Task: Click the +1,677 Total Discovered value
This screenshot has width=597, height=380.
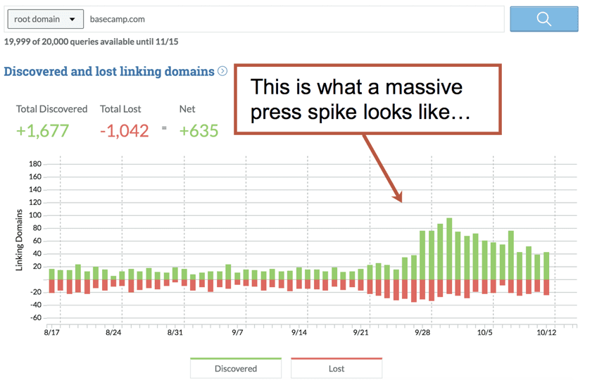Action: coord(42,131)
